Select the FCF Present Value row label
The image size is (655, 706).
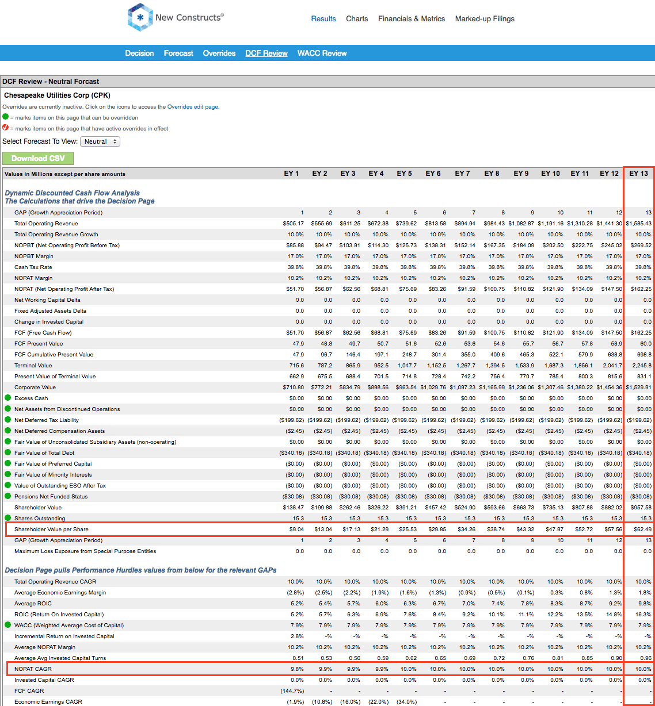click(39, 343)
